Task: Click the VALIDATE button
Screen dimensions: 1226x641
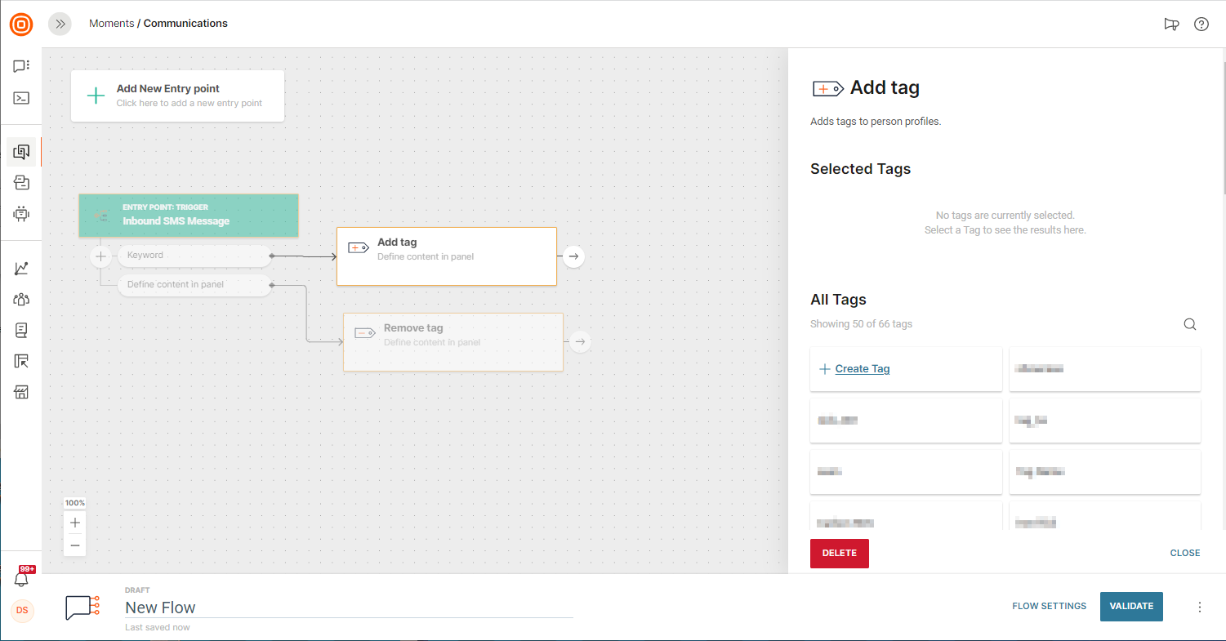Action: click(x=1131, y=606)
